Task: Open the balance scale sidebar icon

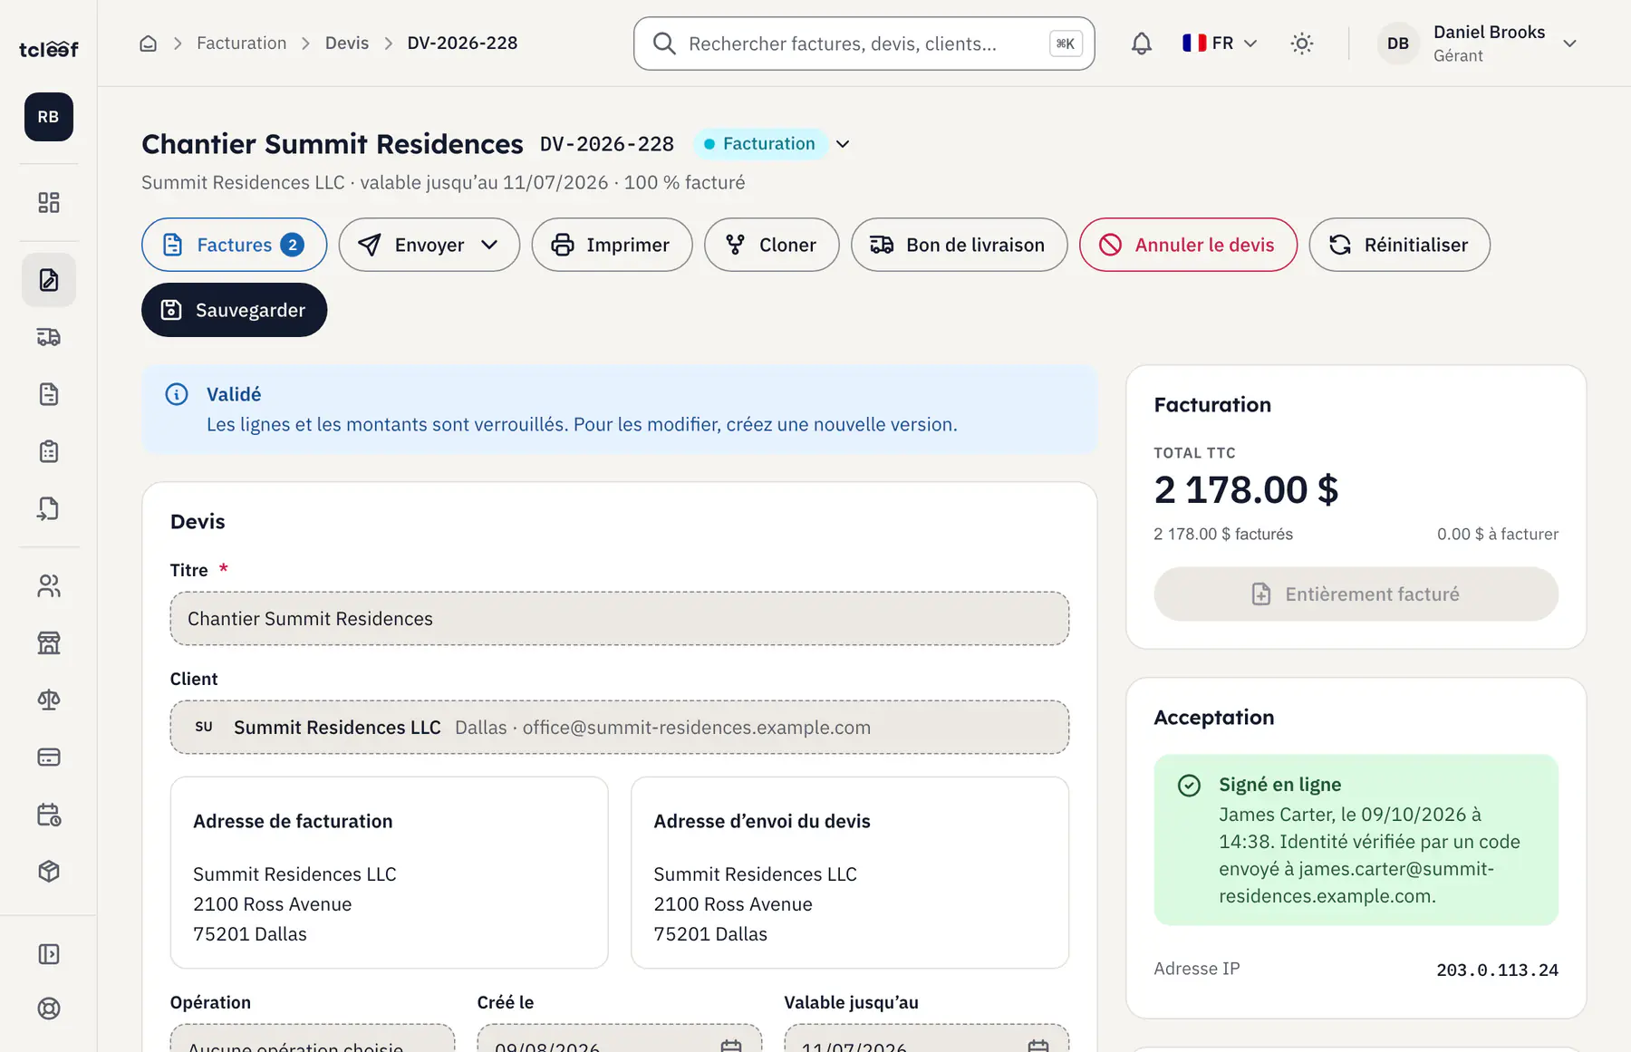Action: pyautogui.click(x=49, y=700)
